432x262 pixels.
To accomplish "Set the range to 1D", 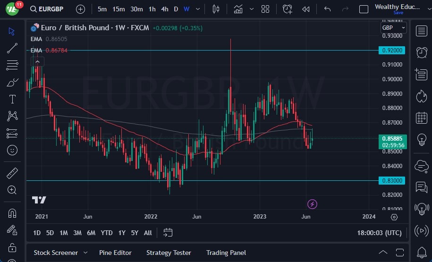I will click(x=37, y=233).
